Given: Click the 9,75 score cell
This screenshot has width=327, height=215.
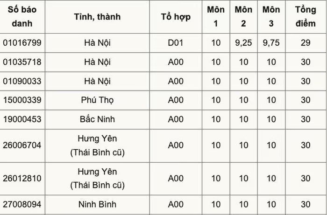Looking at the screenshot, I should click(271, 42).
